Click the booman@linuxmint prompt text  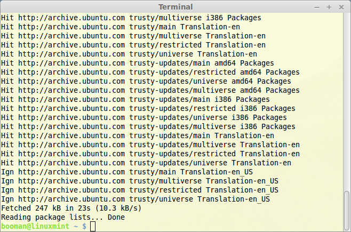pyautogui.click(x=35, y=226)
